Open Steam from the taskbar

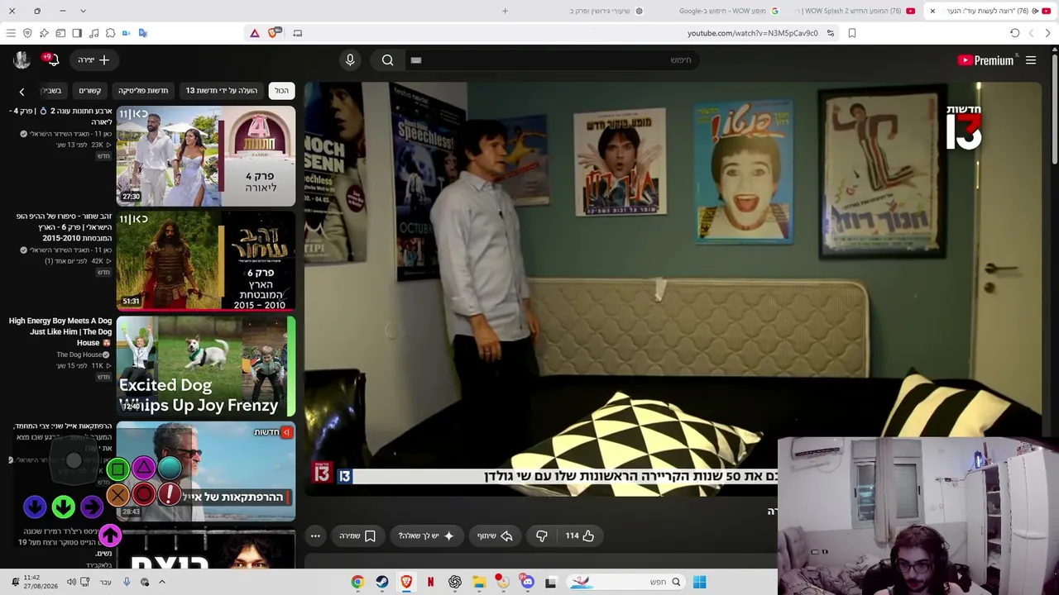(x=382, y=582)
